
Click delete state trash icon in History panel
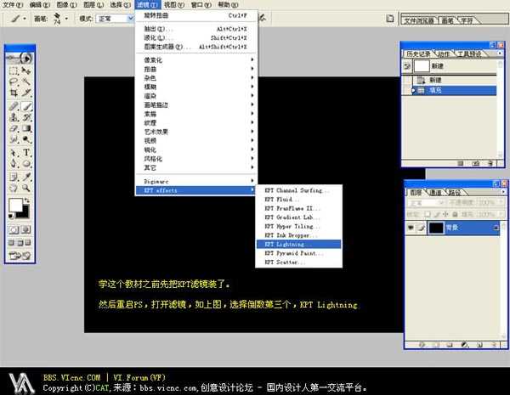point(490,163)
